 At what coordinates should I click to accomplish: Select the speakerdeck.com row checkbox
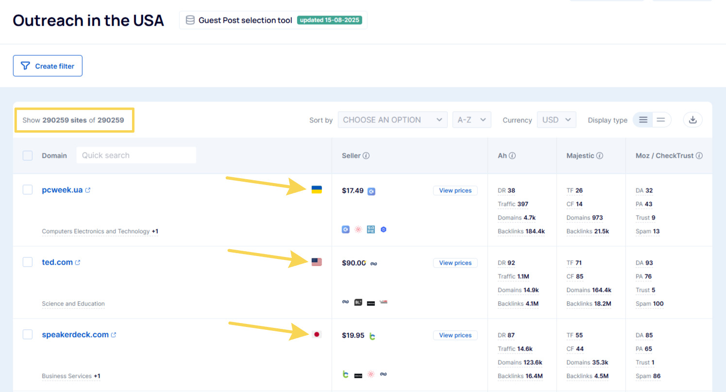tap(28, 334)
